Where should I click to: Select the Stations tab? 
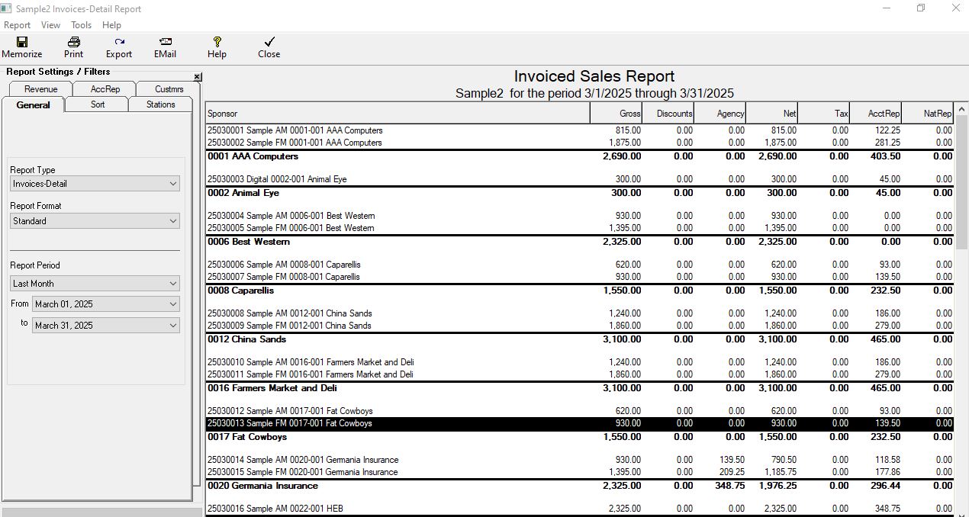(160, 104)
